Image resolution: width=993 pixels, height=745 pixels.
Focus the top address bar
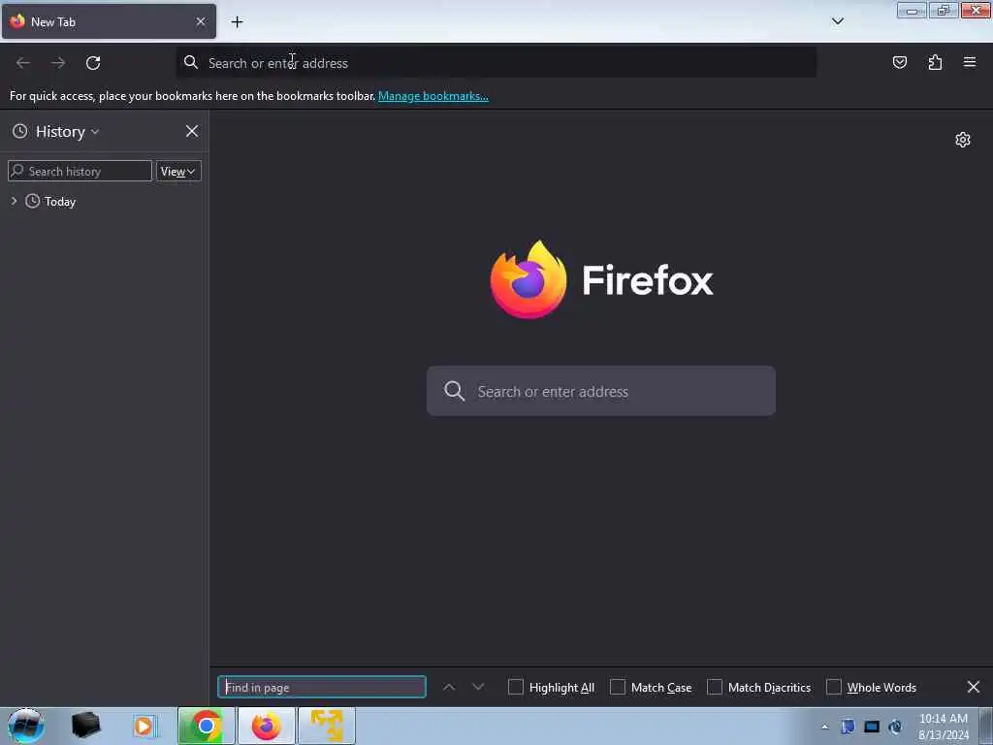pyautogui.click(x=496, y=63)
